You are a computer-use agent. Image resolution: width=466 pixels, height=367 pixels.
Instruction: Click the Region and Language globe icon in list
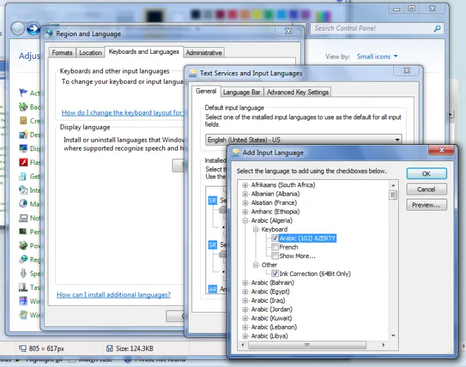[23, 259]
